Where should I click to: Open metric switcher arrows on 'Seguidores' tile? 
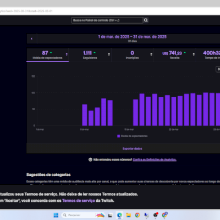pyautogui.click(x=109, y=54)
